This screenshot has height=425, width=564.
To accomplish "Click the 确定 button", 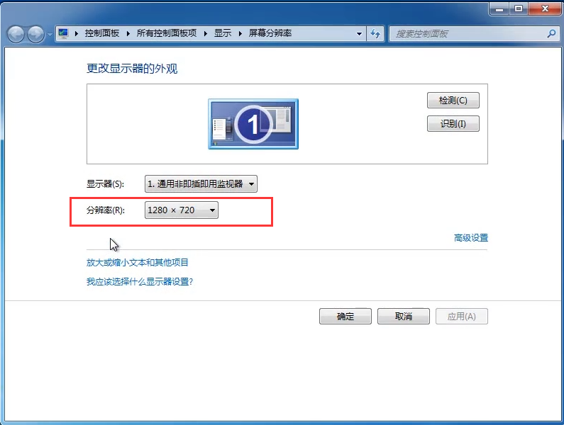I will pyautogui.click(x=345, y=317).
